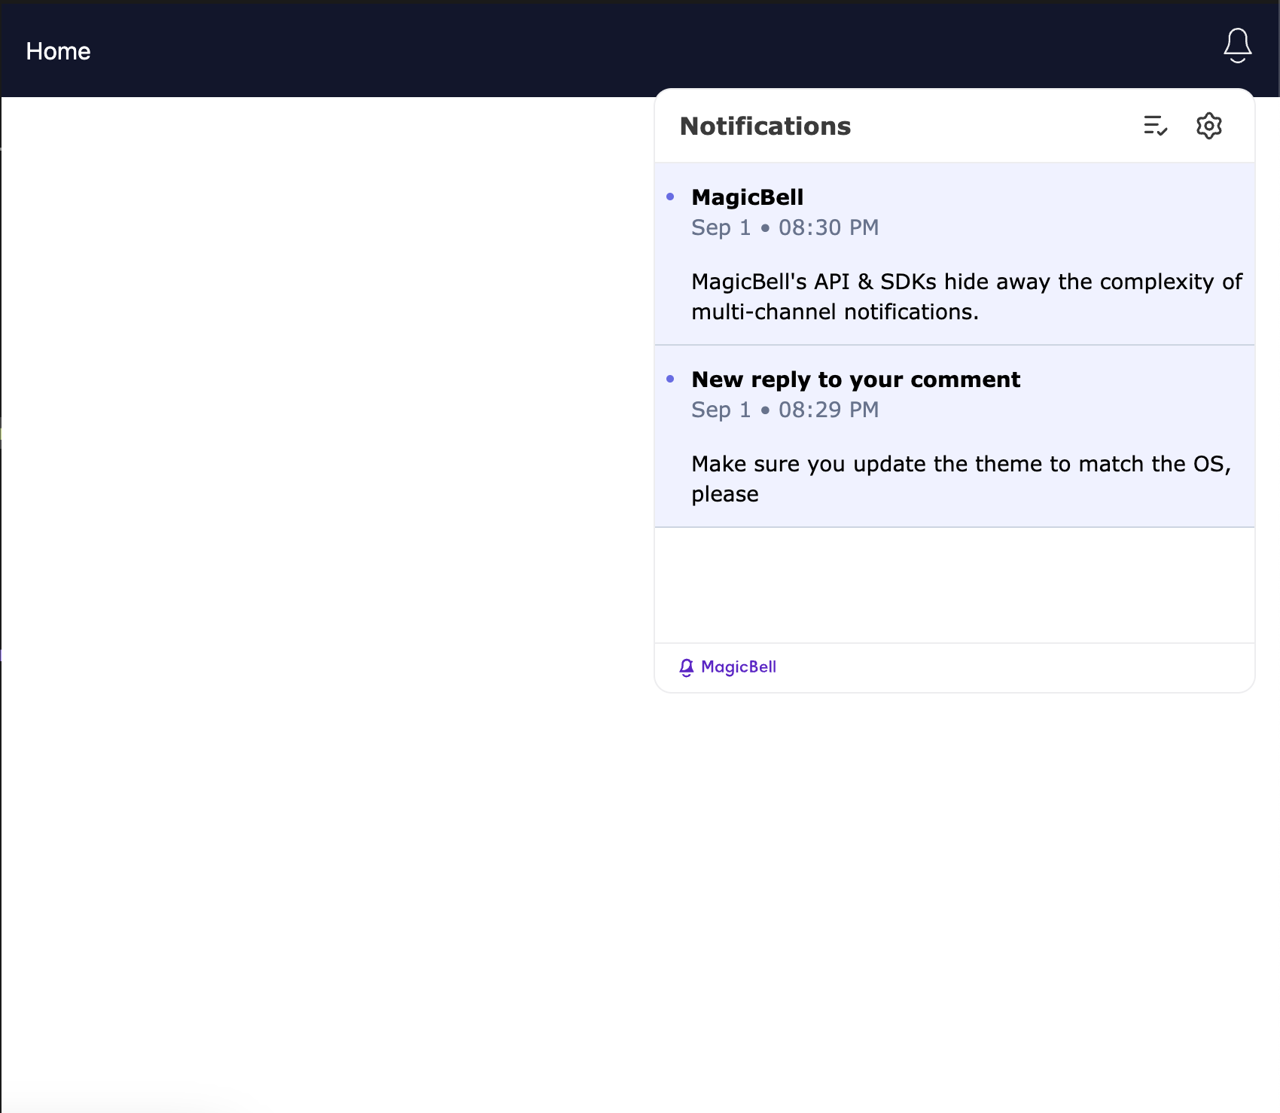Click the unread dot beside New reply notification

[670, 379]
